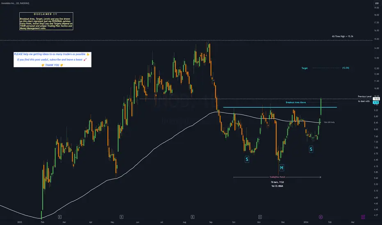Click the 19.50 price axis label

tap(376, 8)
